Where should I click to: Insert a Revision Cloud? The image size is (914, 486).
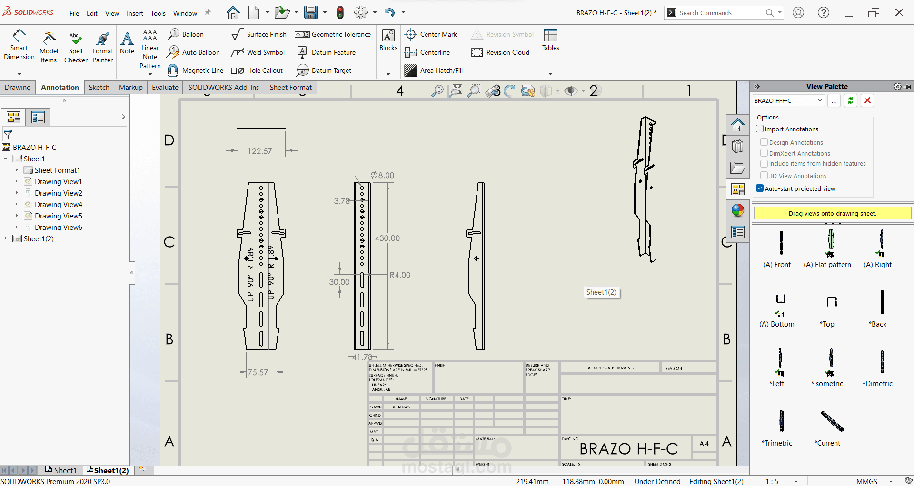(x=500, y=52)
